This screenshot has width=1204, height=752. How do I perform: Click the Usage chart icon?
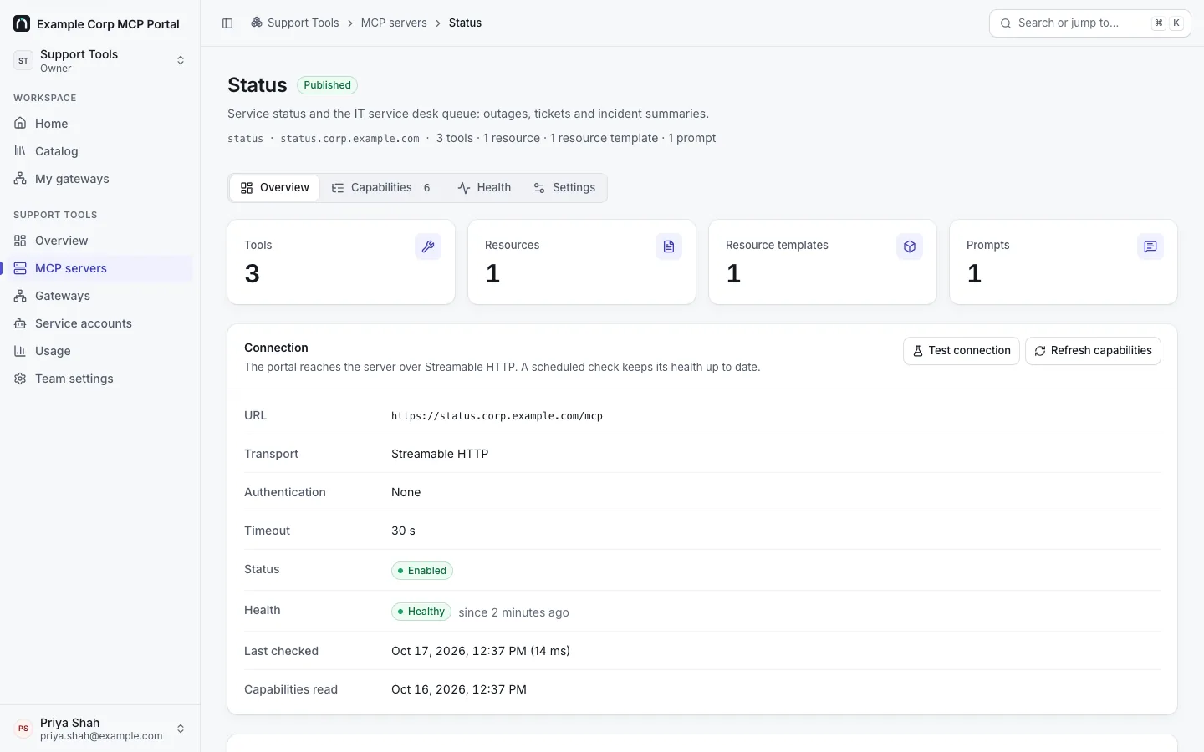[20, 351]
